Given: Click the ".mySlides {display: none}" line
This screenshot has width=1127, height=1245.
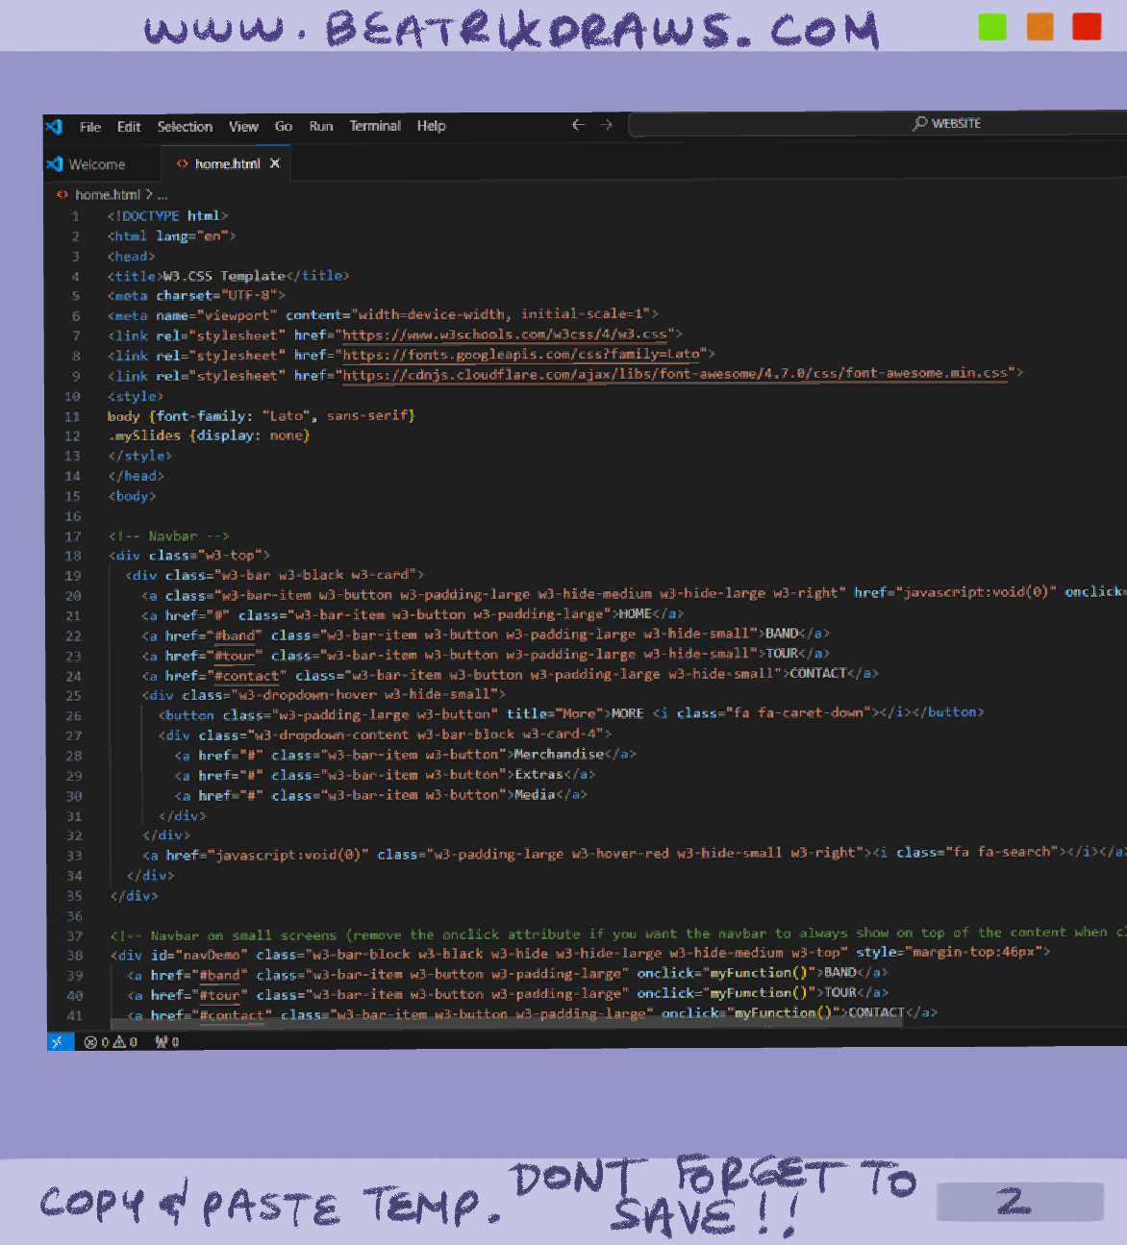Looking at the screenshot, I should tap(209, 436).
